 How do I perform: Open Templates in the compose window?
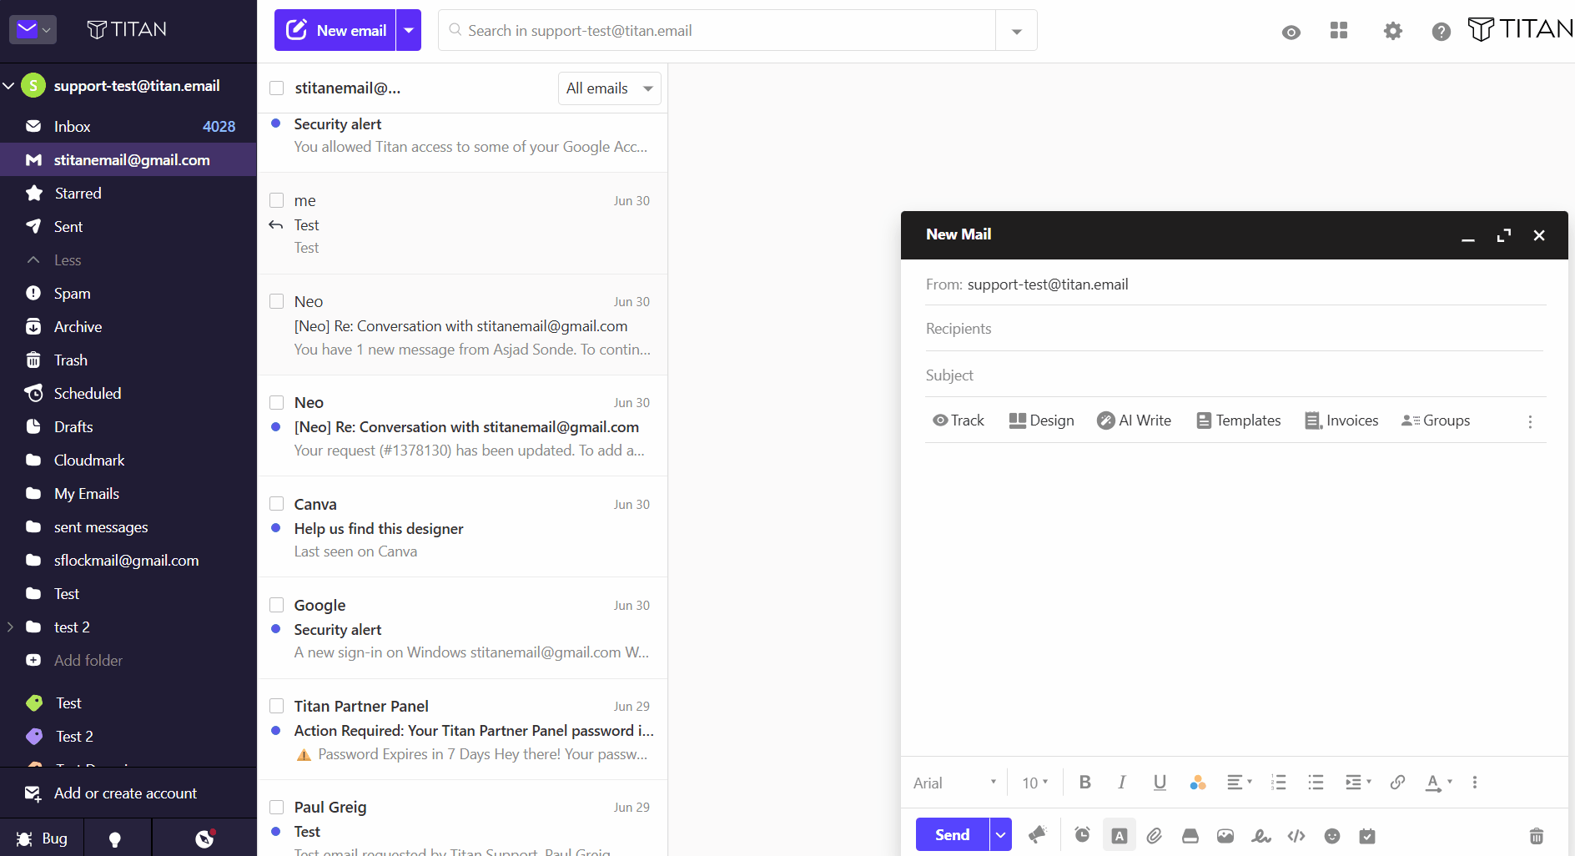tap(1239, 420)
